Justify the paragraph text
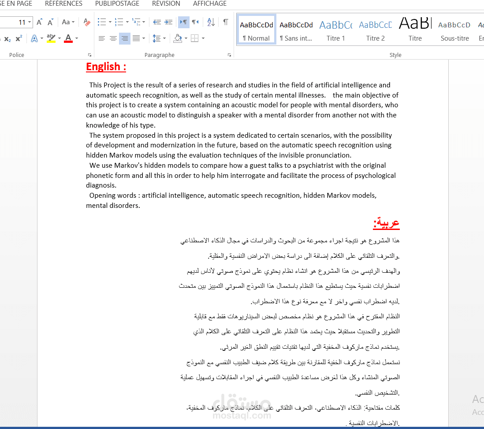The image size is (484, 429). click(136, 38)
